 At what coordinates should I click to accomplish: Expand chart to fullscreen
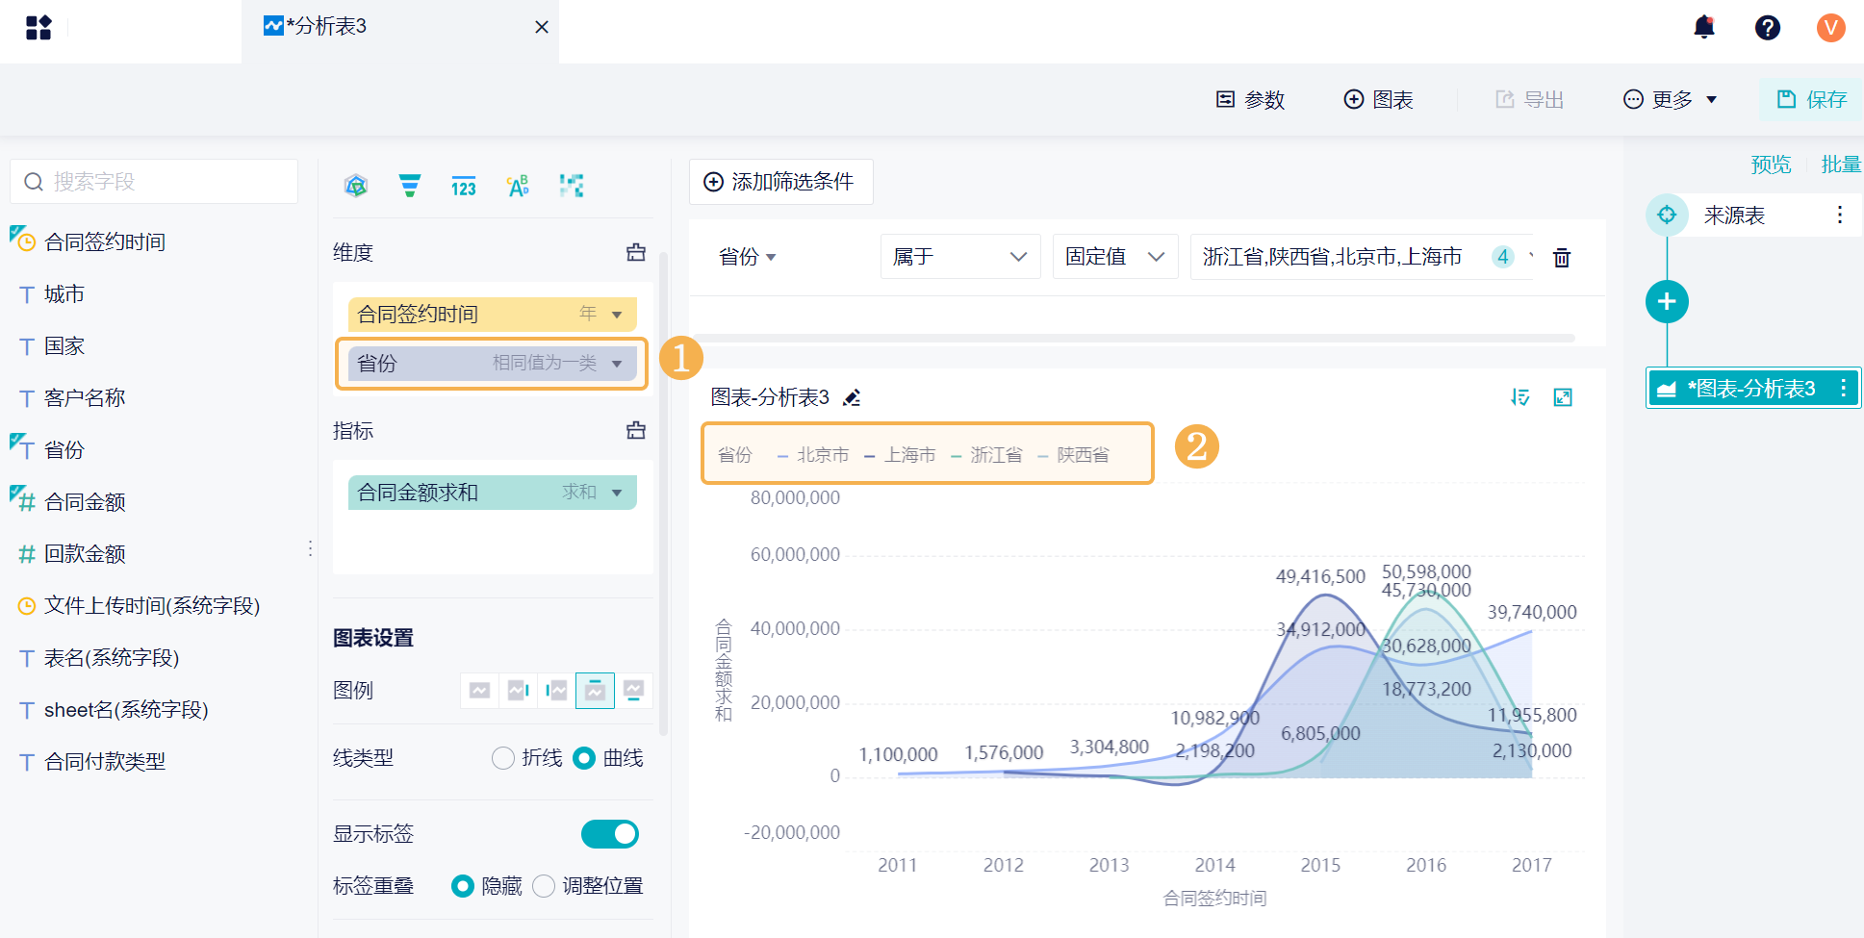[1563, 397]
